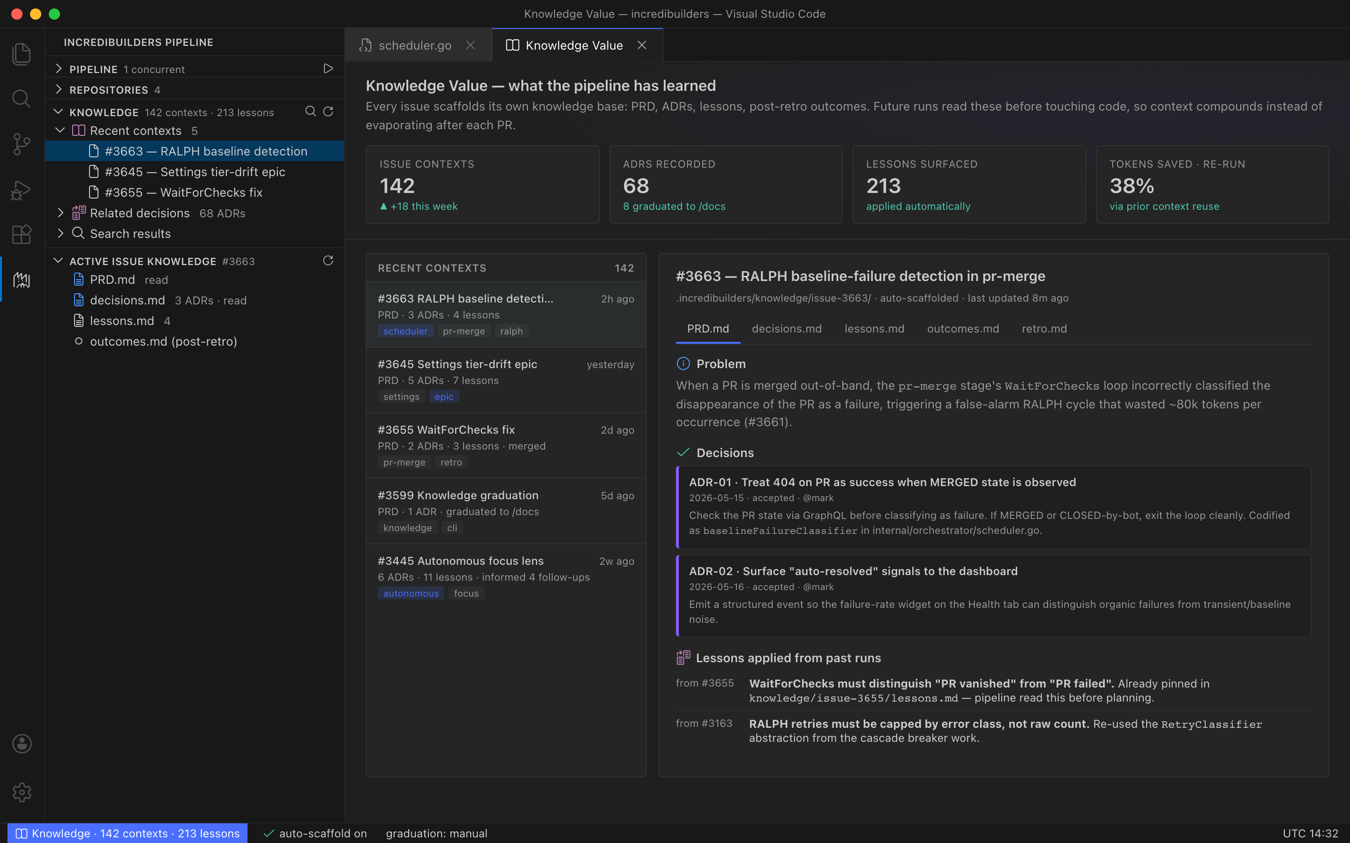The height and width of the screenshot is (843, 1350).
Task: Close the scheduler.go tab
Action: tap(470, 45)
